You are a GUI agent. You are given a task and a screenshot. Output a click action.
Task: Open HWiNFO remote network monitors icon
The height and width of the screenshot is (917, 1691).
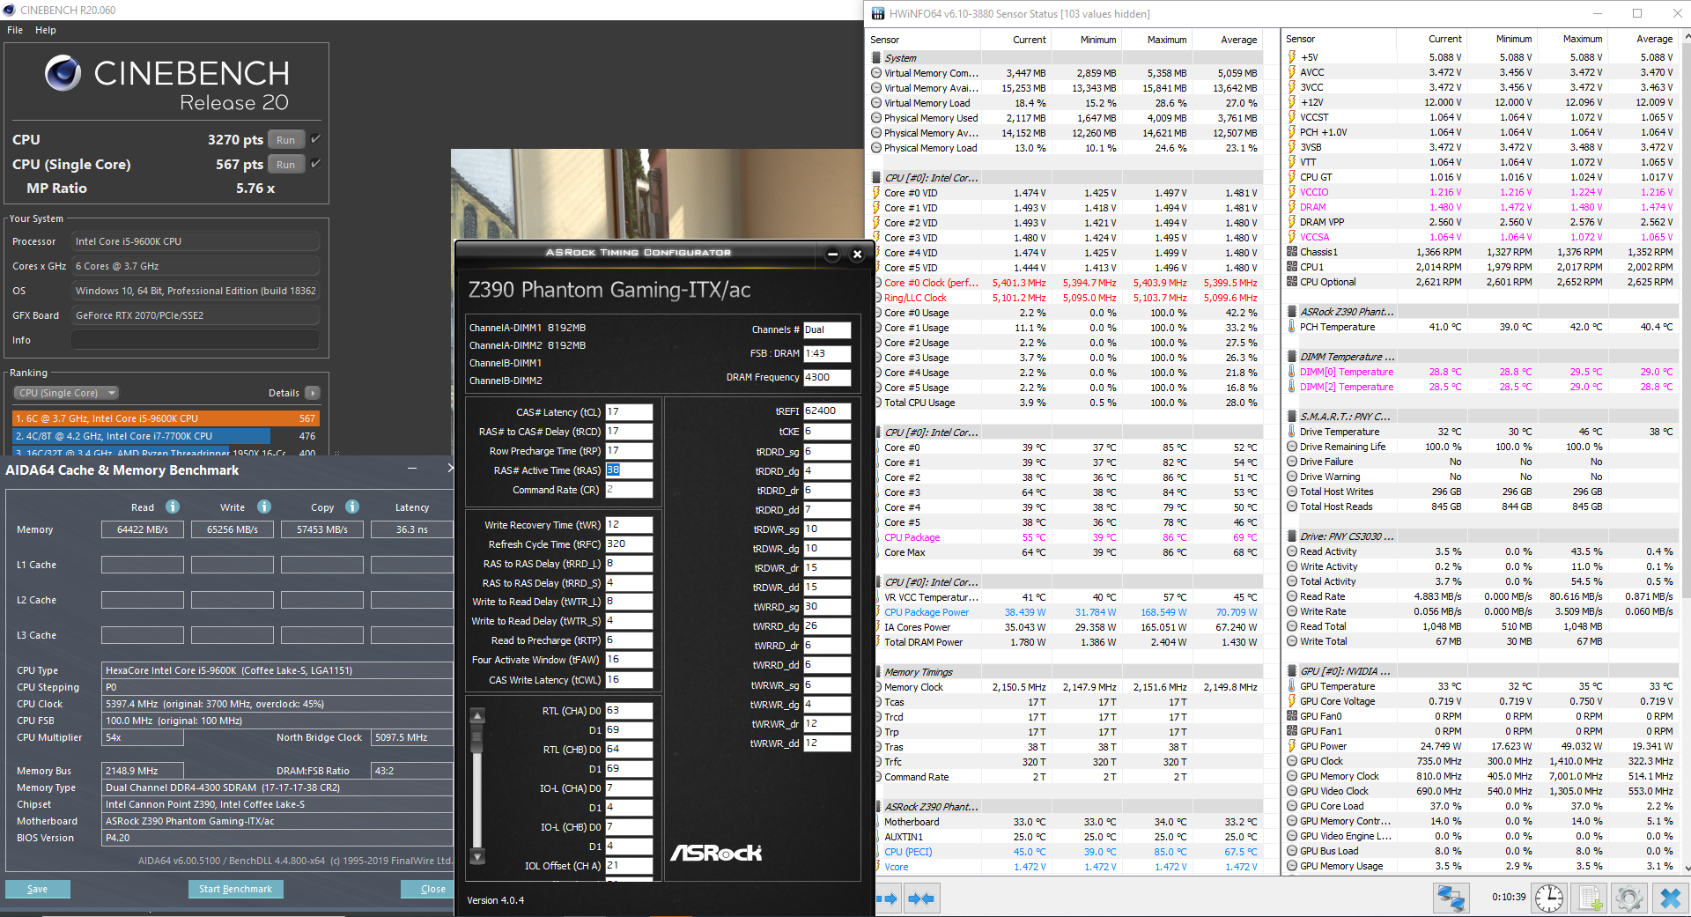(x=1451, y=899)
